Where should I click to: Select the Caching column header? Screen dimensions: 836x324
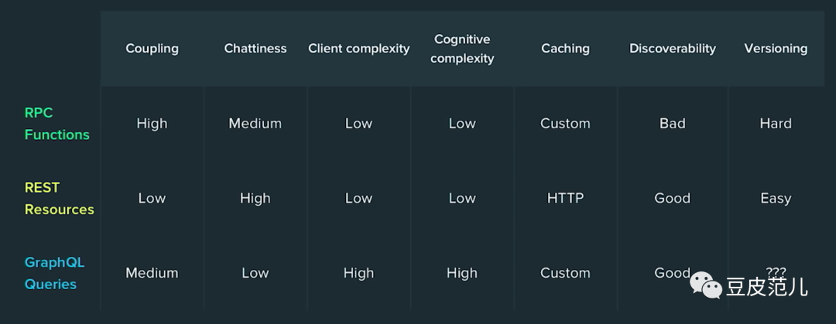point(565,48)
